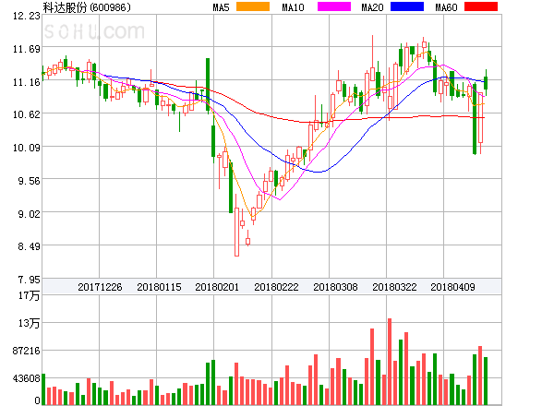Screen dimensions: 554x406
Task: Click the MA5 legend label
Action: point(221,7)
